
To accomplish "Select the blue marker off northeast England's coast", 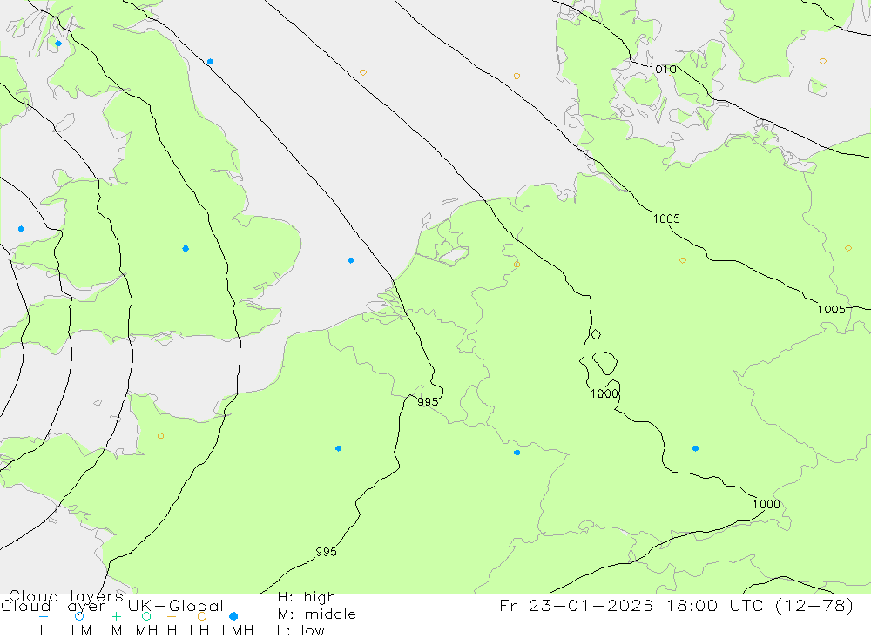I will coord(210,62).
